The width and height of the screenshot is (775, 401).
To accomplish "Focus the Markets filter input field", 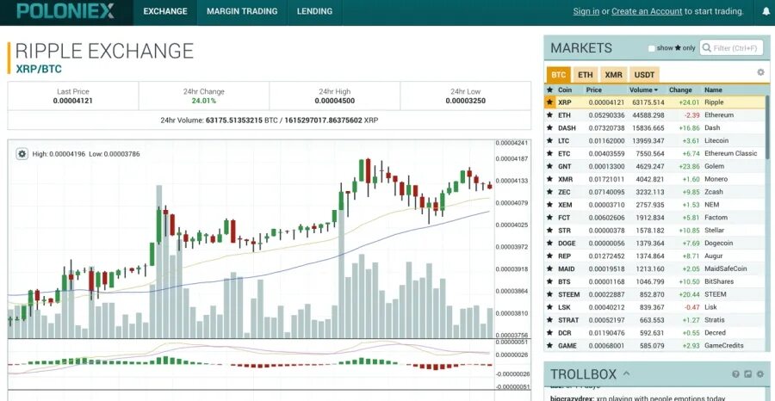I will (x=731, y=48).
